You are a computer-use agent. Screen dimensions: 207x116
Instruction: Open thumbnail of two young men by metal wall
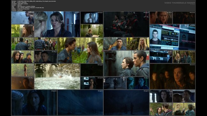pyautogui.click(x=126, y=63)
